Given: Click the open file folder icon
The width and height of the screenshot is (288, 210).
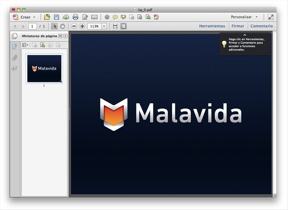Looking at the screenshot, I should [x=47, y=17].
